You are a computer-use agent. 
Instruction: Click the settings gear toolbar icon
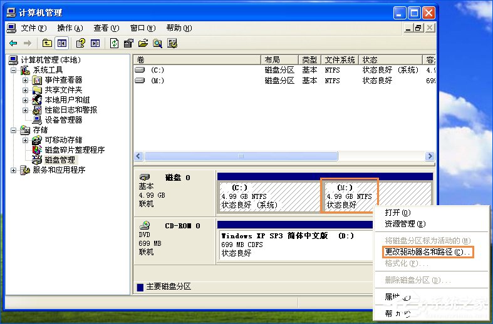[x=172, y=43]
